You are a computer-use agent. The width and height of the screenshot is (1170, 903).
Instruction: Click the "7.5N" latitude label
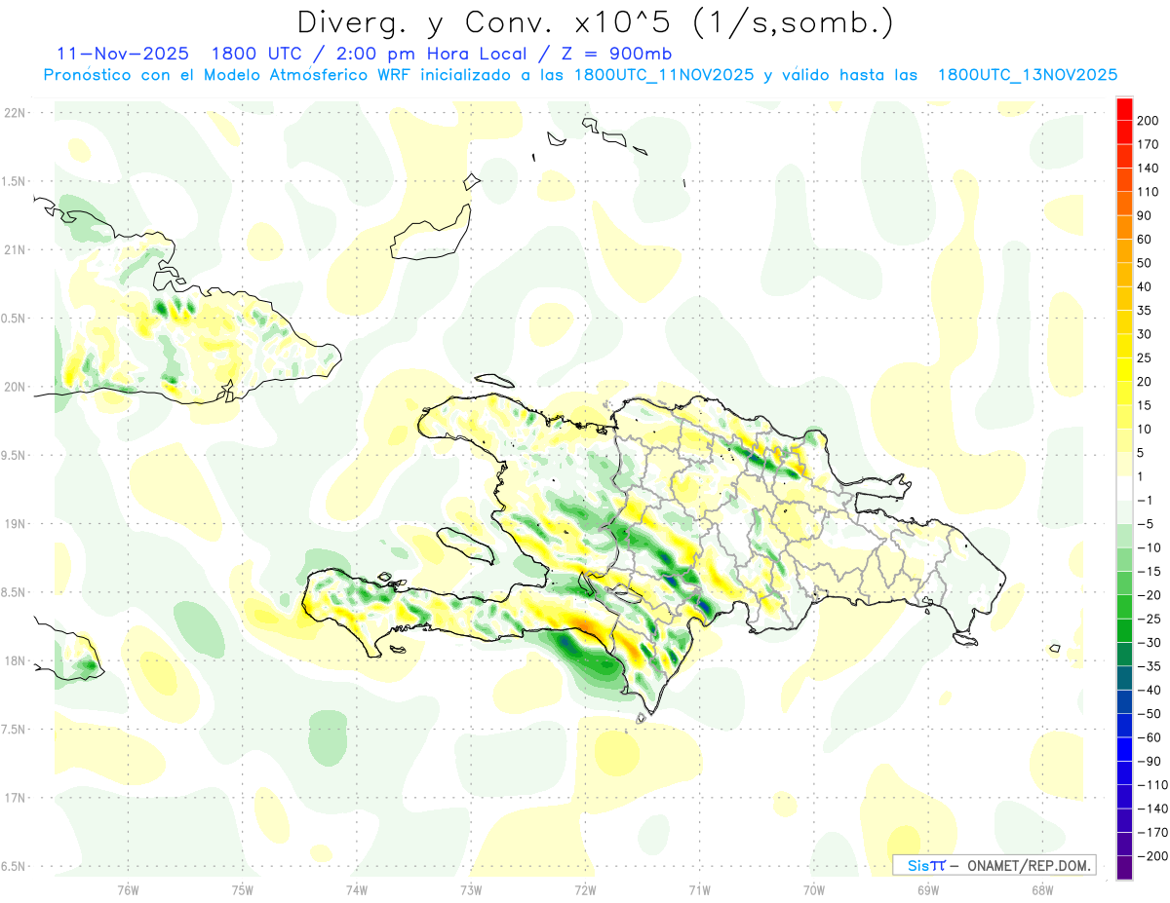click(x=15, y=729)
